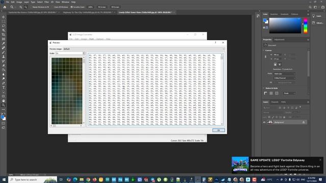Select the Horizontal Type tool
The image size is (326, 183).
point(4,87)
